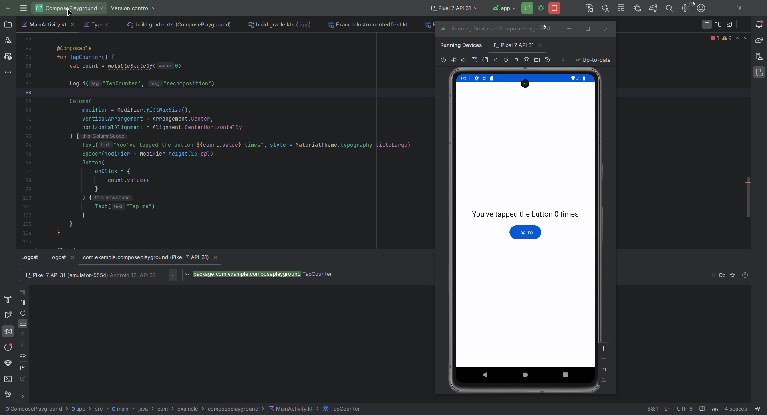The width and height of the screenshot is (767, 415).
Task: Open the main hamburger menu
Action: coord(24,8)
